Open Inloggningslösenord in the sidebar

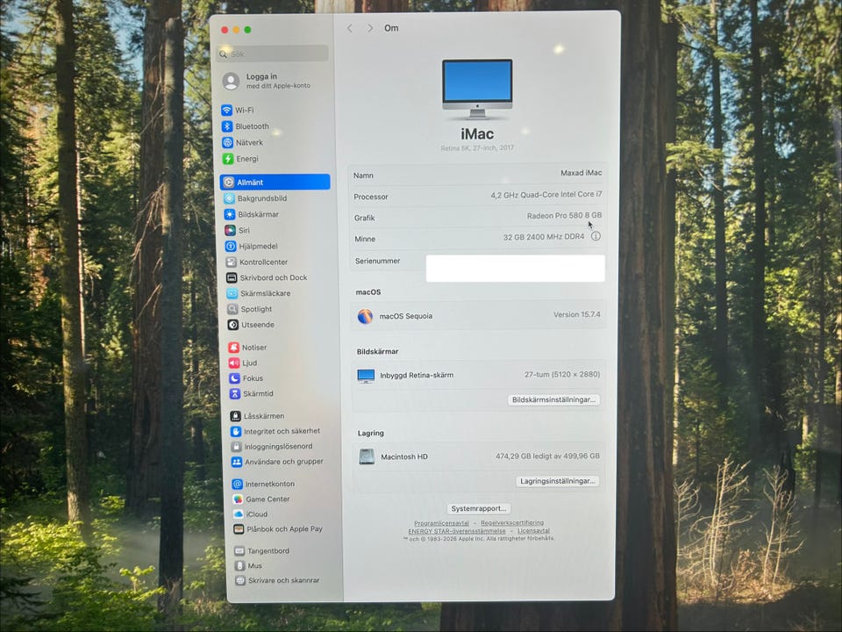click(272, 447)
